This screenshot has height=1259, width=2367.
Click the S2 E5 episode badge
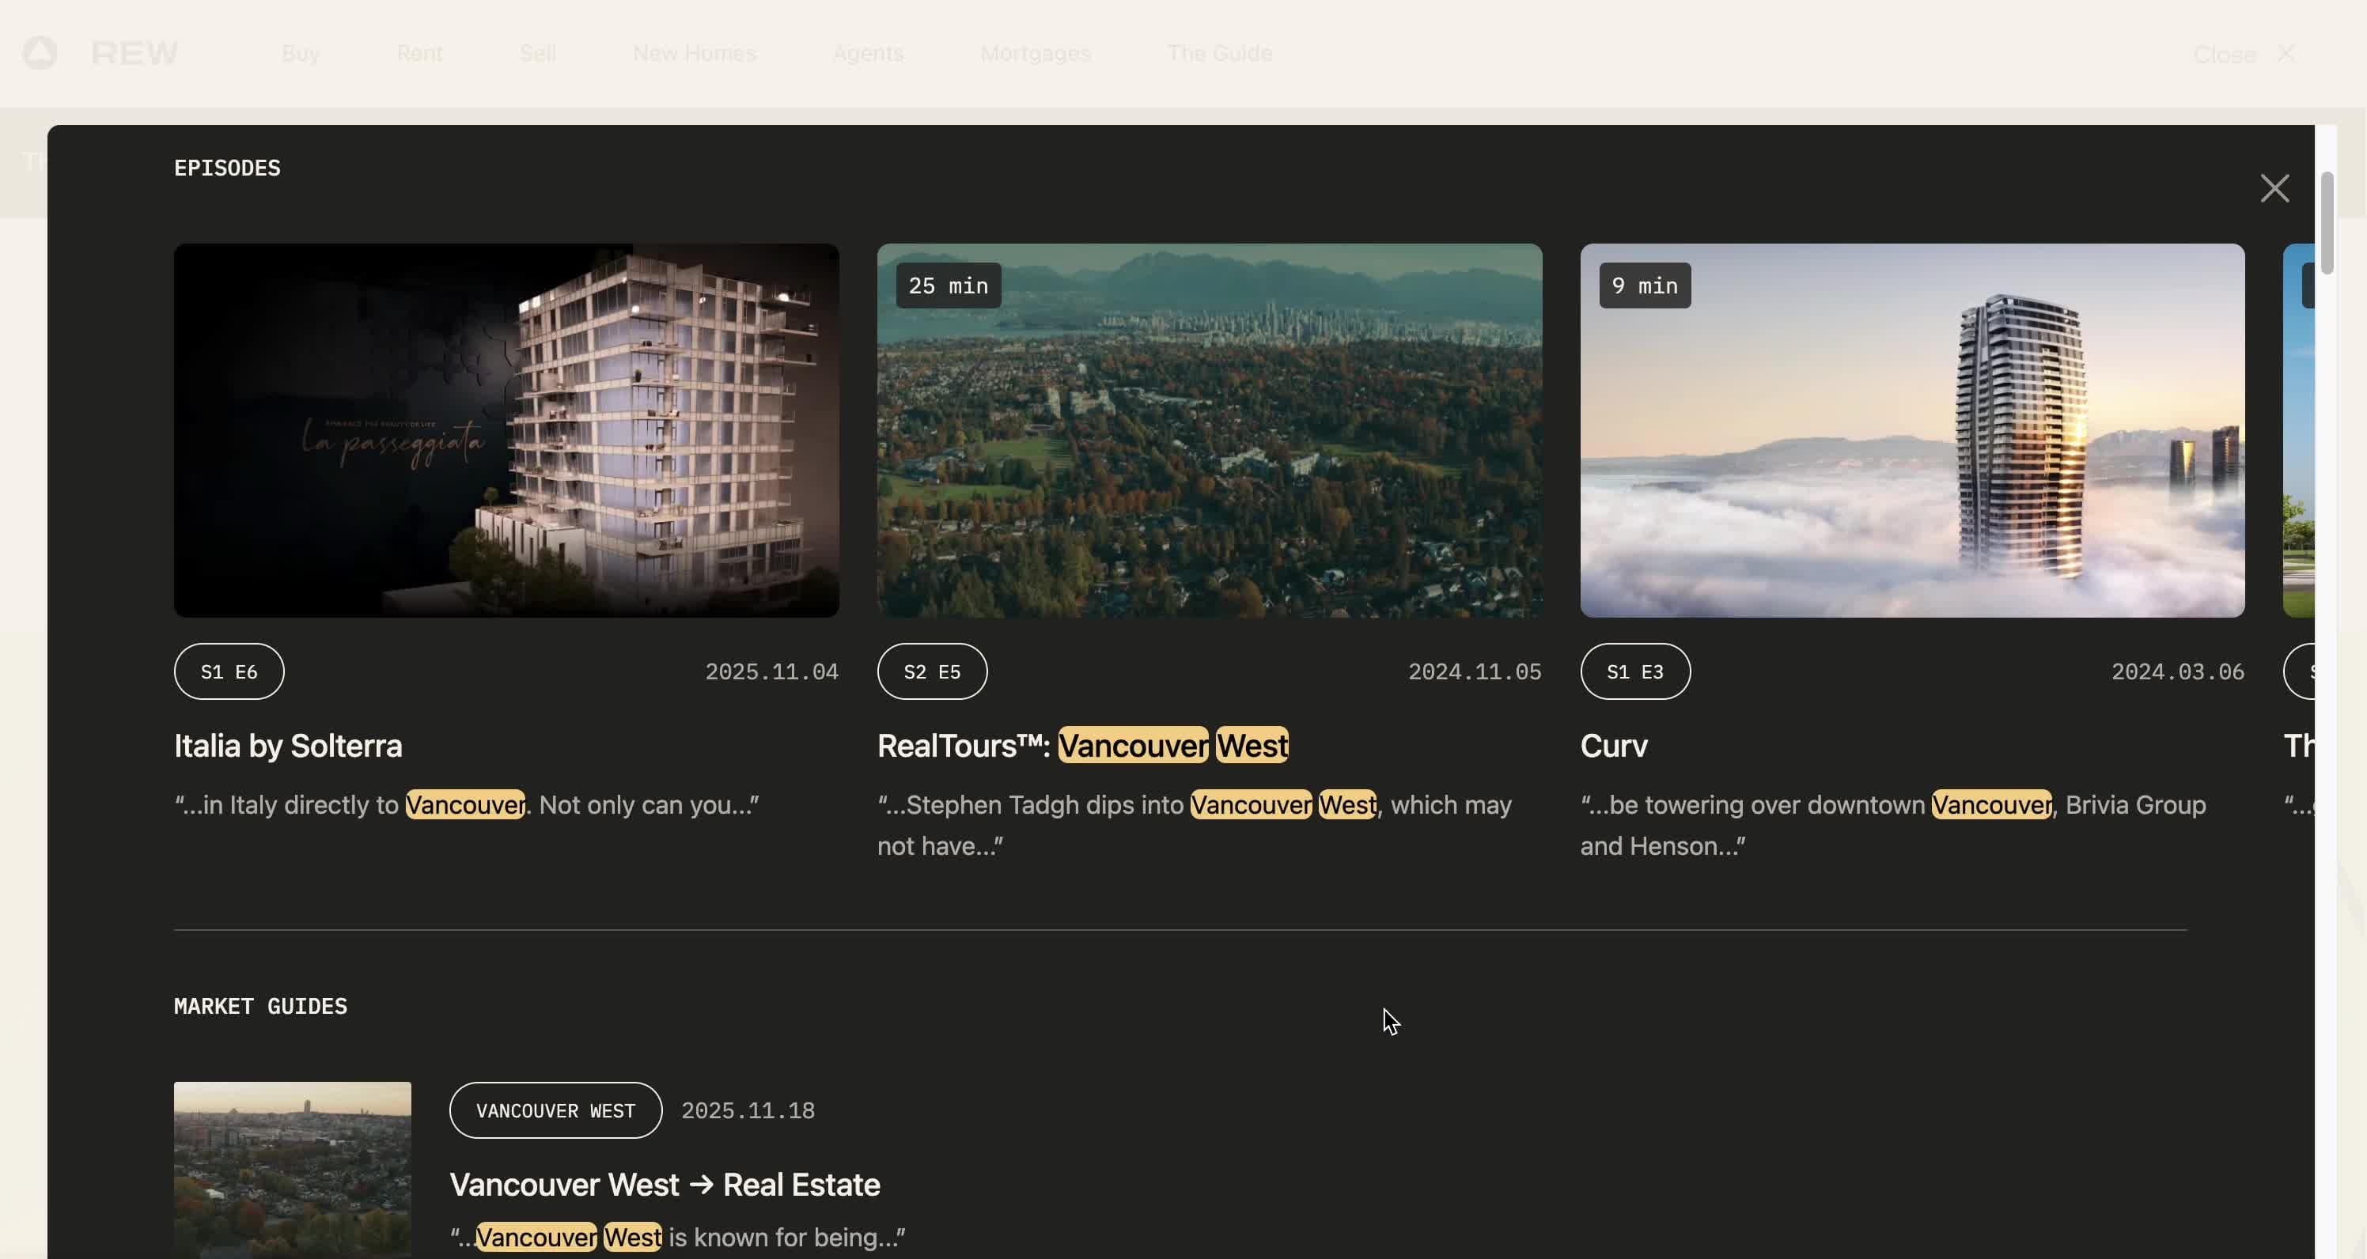932,671
